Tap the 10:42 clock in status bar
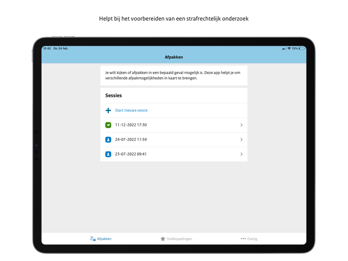 pyautogui.click(x=47, y=48)
